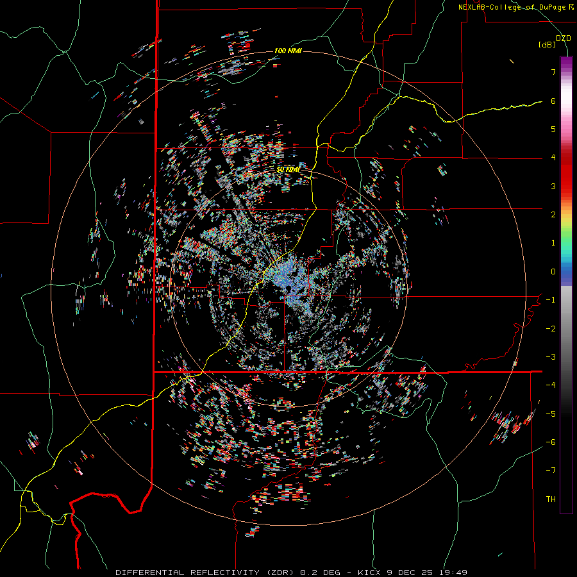The height and width of the screenshot is (577, 577).
Task: Click the 100 NMI range ring label
Action: [288, 51]
